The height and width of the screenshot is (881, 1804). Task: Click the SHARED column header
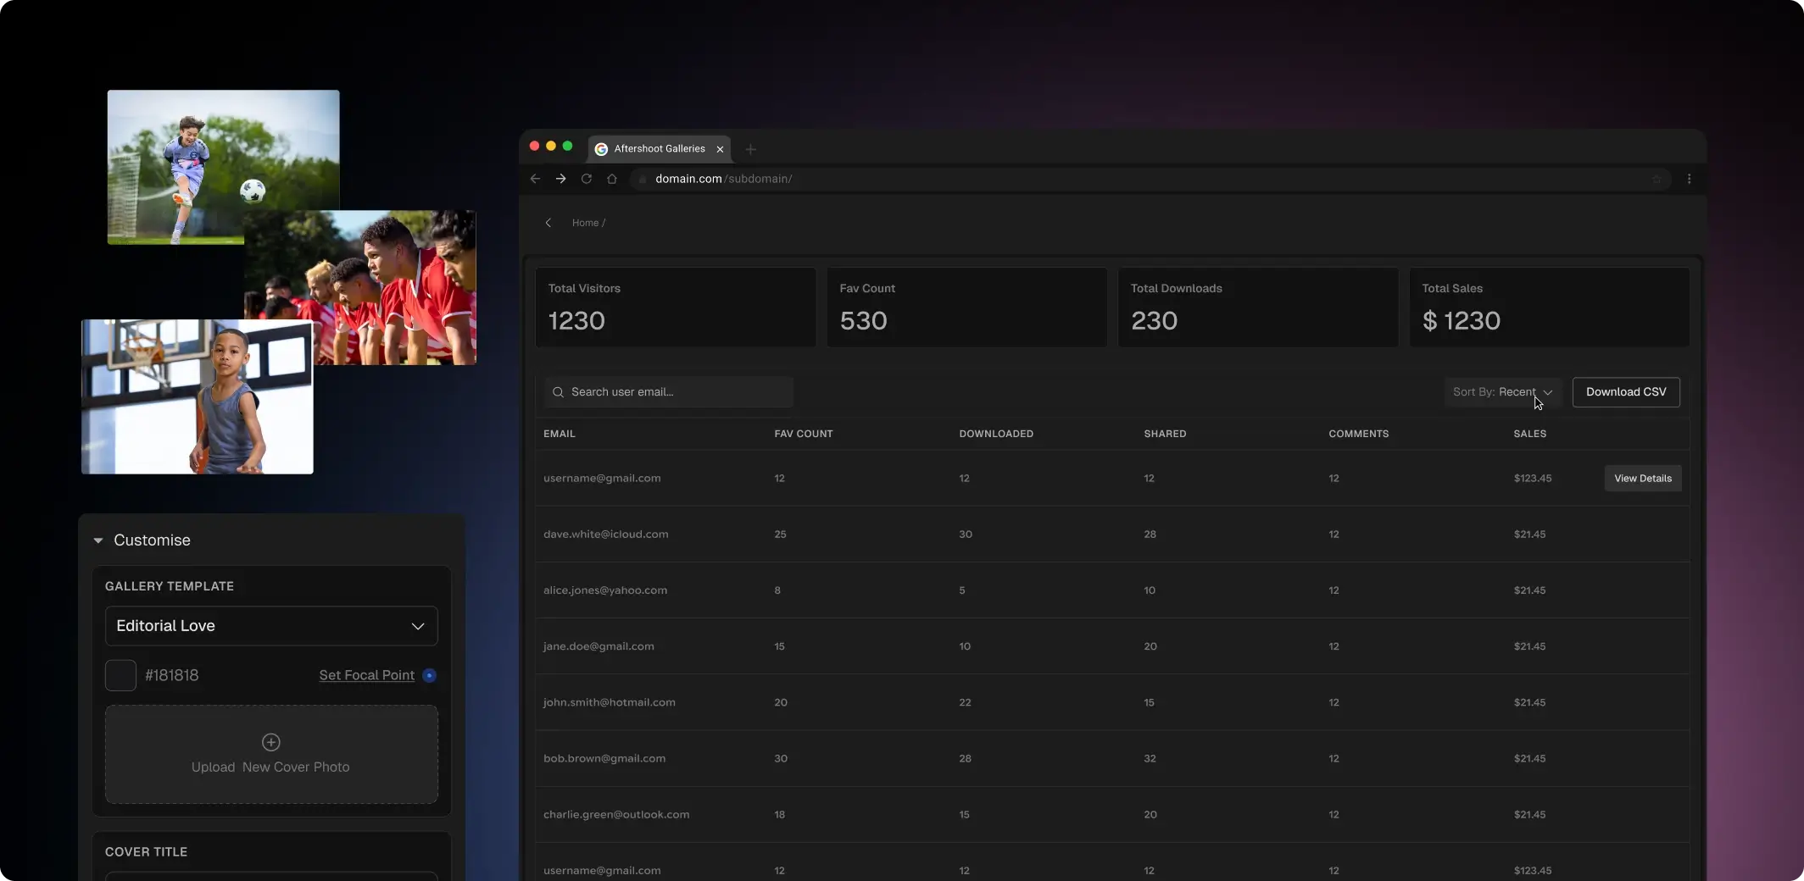(x=1165, y=434)
